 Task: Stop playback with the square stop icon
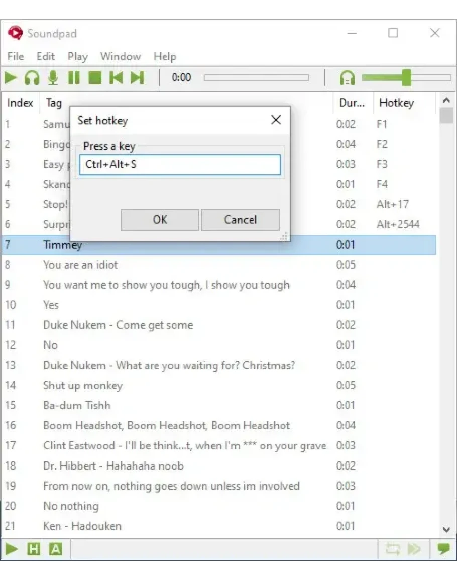click(95, 78)
